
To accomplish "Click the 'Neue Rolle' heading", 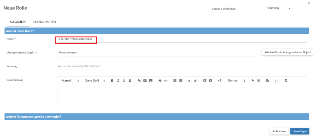I will [15, 8].
